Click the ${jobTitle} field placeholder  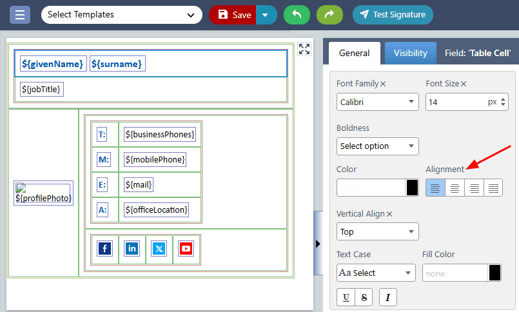(x=42, y=89)
